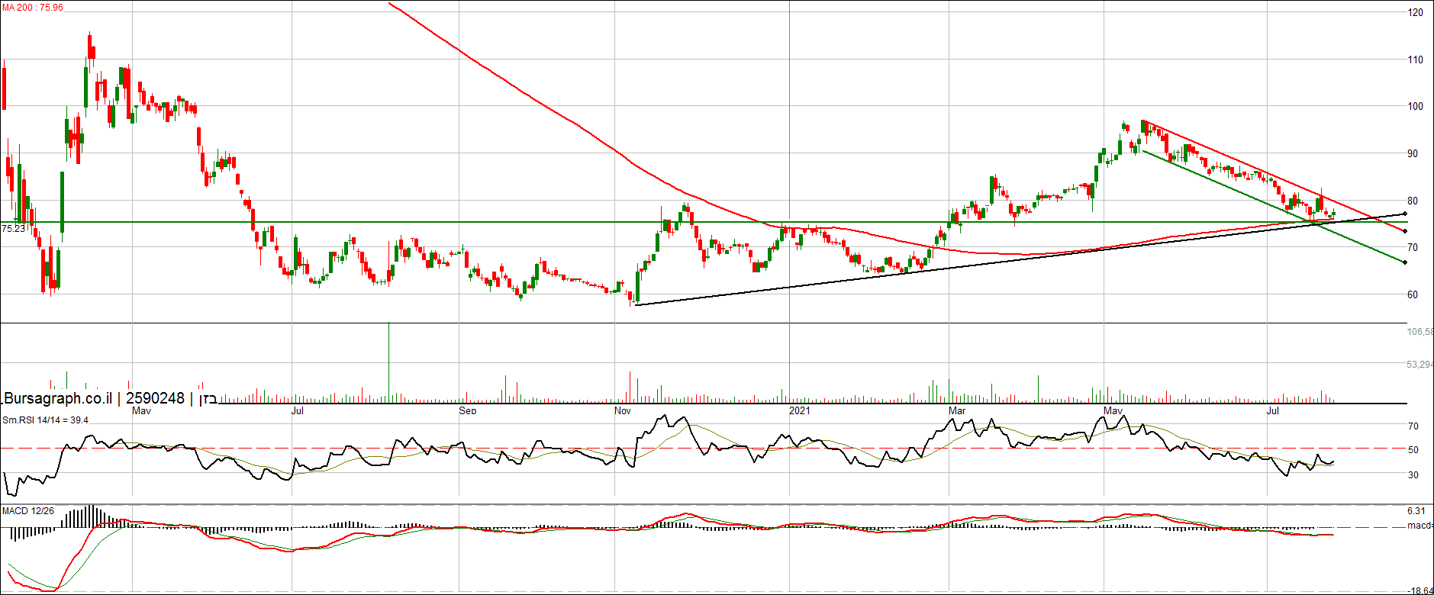Click the red channel line's right endpoint handle
1434x595 pixels.
tap(1404, 231)
